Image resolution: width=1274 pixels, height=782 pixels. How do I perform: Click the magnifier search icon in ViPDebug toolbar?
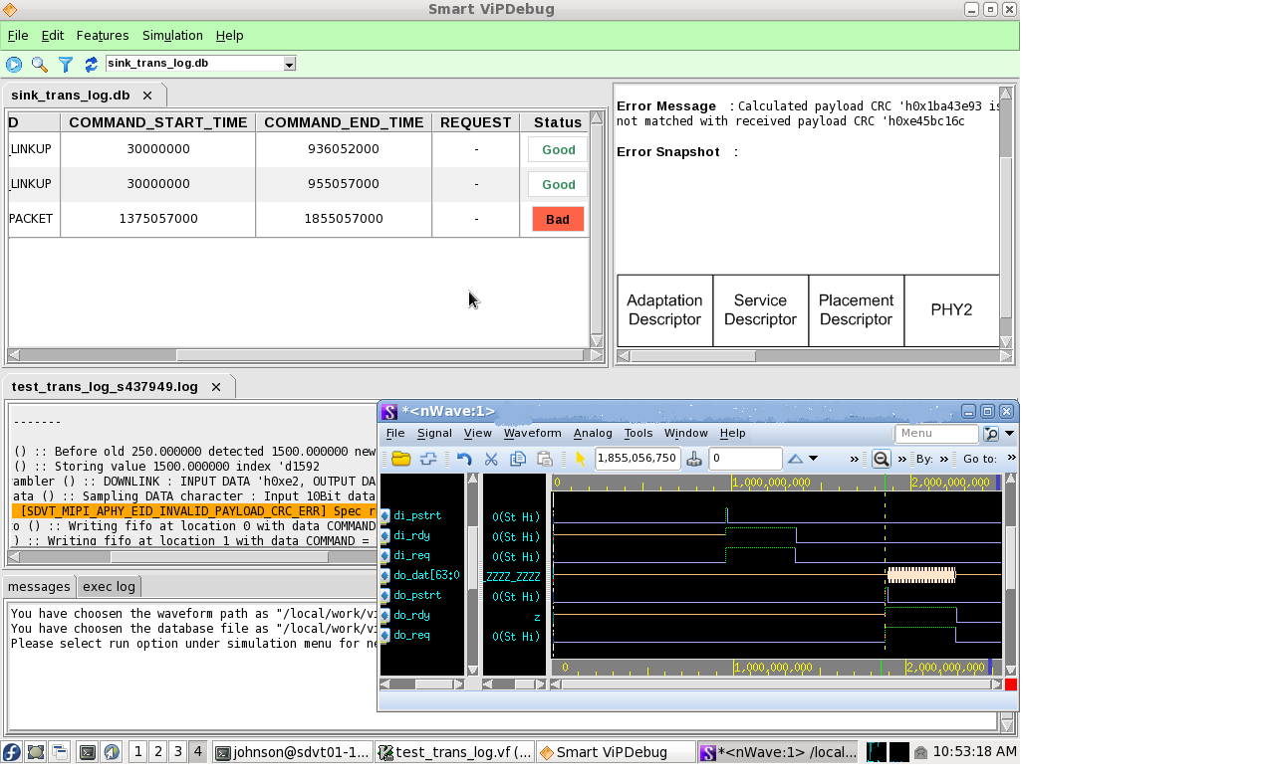click(x=40, y=65)
